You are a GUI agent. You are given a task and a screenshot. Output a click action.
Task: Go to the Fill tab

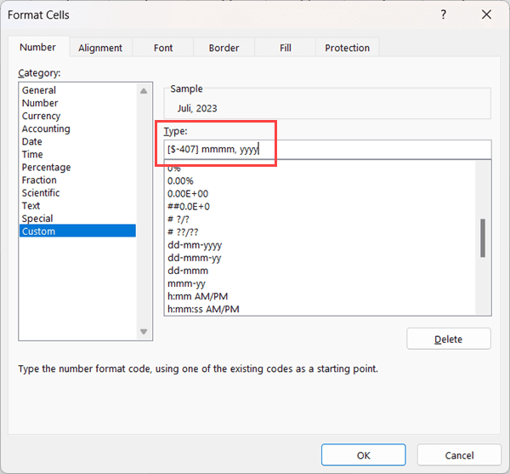coord(286,48)
